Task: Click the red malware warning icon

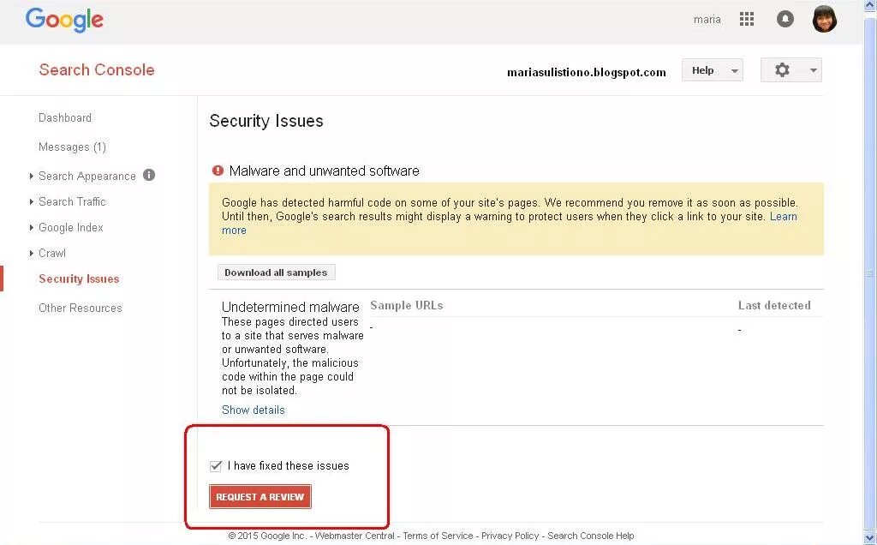Action: tap(218, 171)
